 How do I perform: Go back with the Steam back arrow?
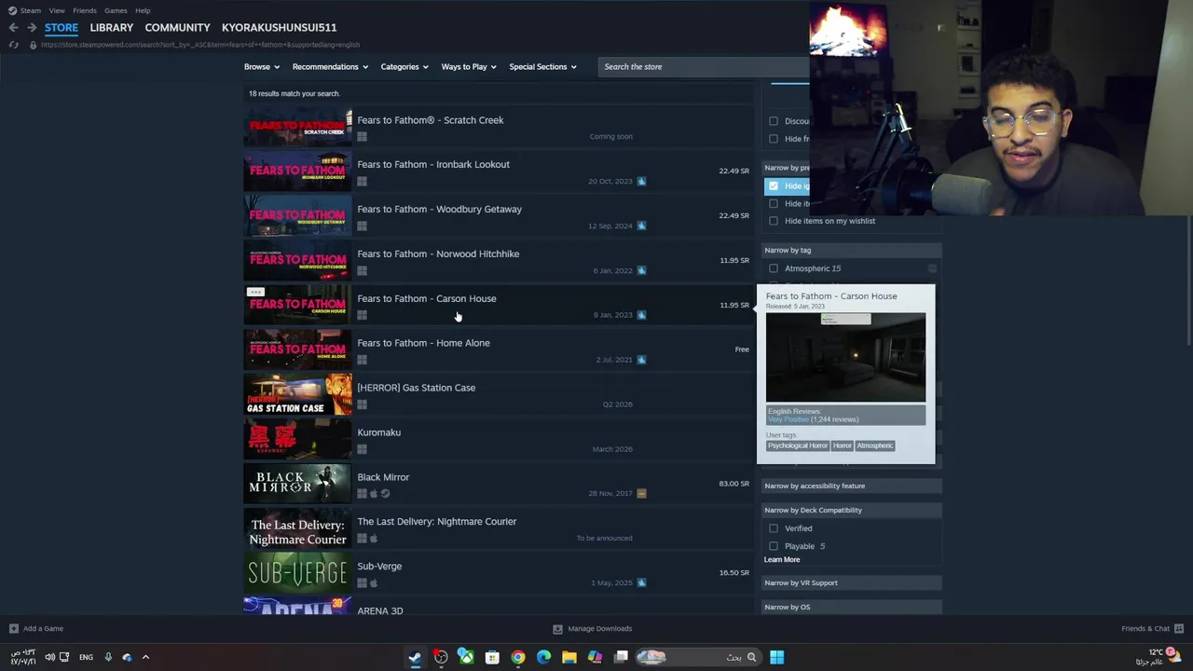13,27
